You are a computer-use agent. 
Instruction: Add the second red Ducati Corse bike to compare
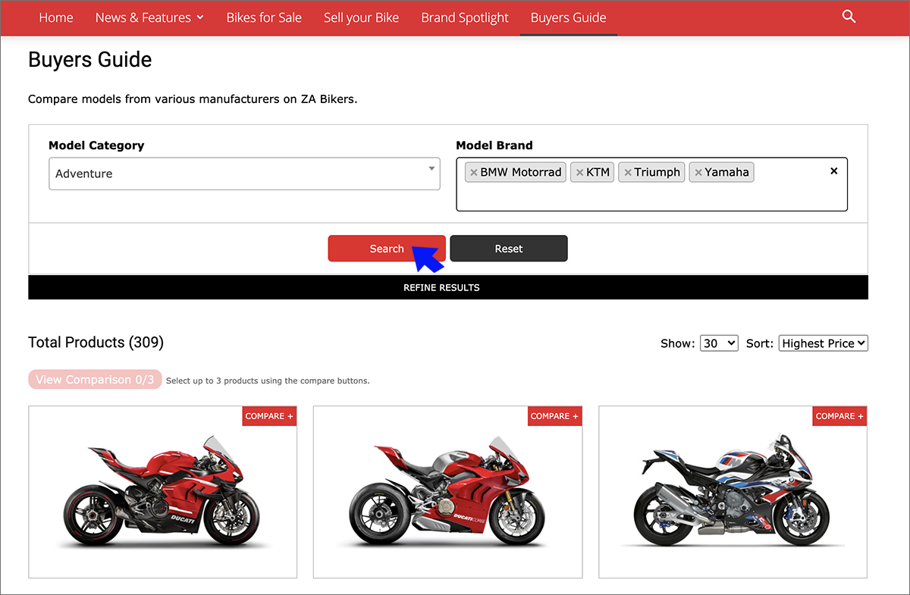tap(554, 416)
